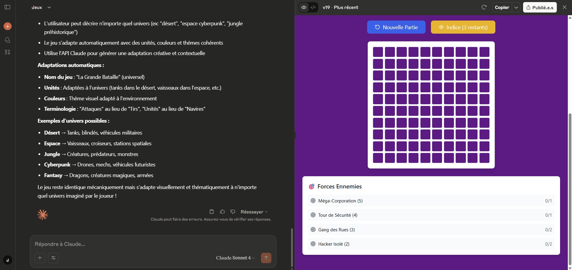Screen dimensions: 572x270
Task: Open the attachment plus button in composer
Action: [40, 258]
